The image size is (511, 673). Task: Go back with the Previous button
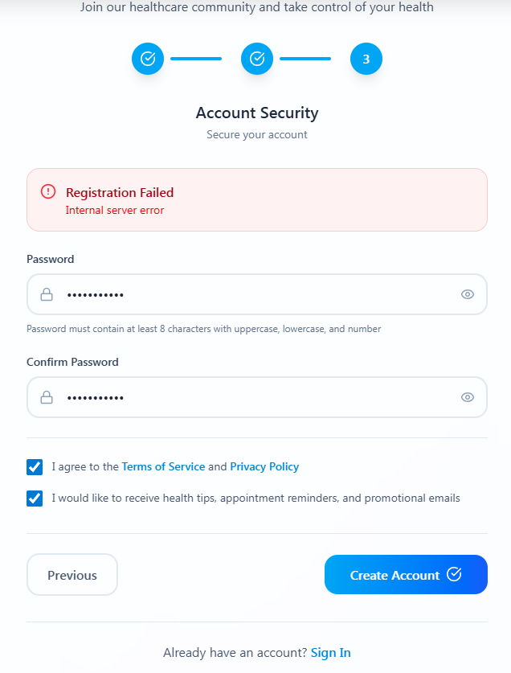[72, 575]
